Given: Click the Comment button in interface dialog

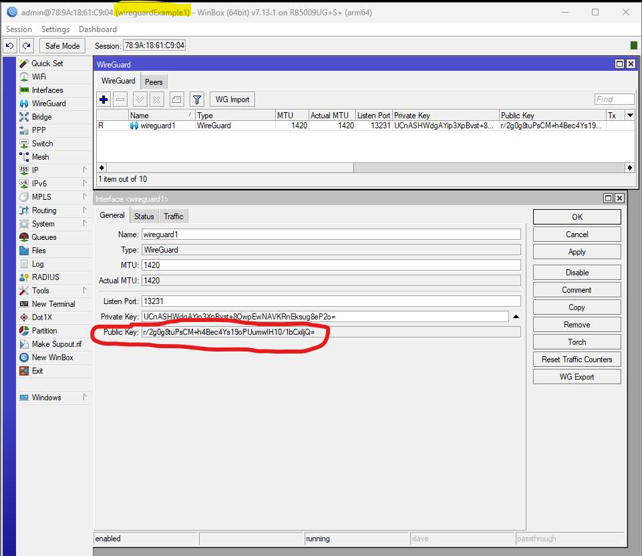Looking at the screenshot, I should pyautogui.click(x=577, y=290).
